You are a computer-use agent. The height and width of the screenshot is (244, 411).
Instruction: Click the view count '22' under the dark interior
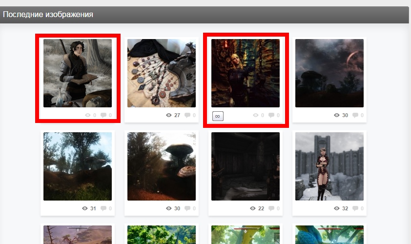coord(261,208)
